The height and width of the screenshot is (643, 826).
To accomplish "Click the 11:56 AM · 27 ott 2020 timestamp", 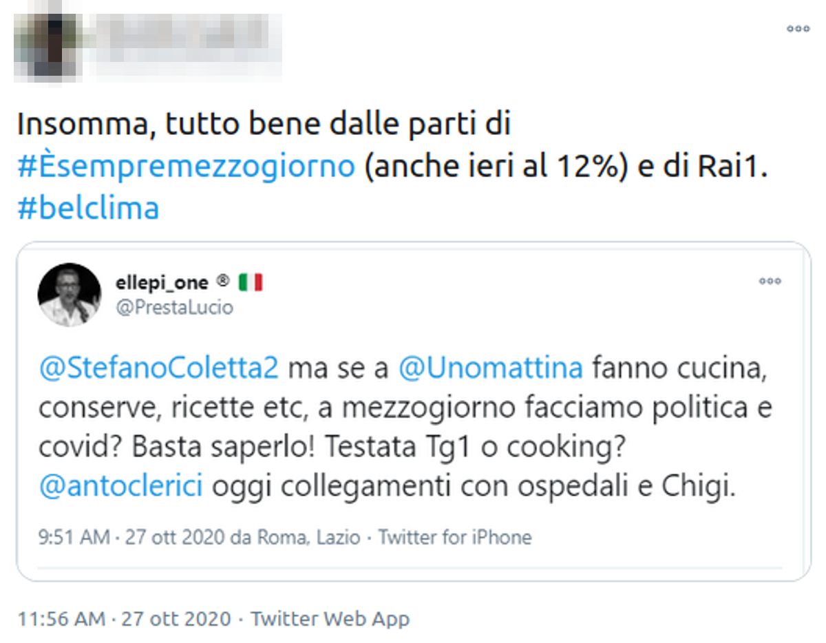I will pyautogui.click(x=124, y=618).
